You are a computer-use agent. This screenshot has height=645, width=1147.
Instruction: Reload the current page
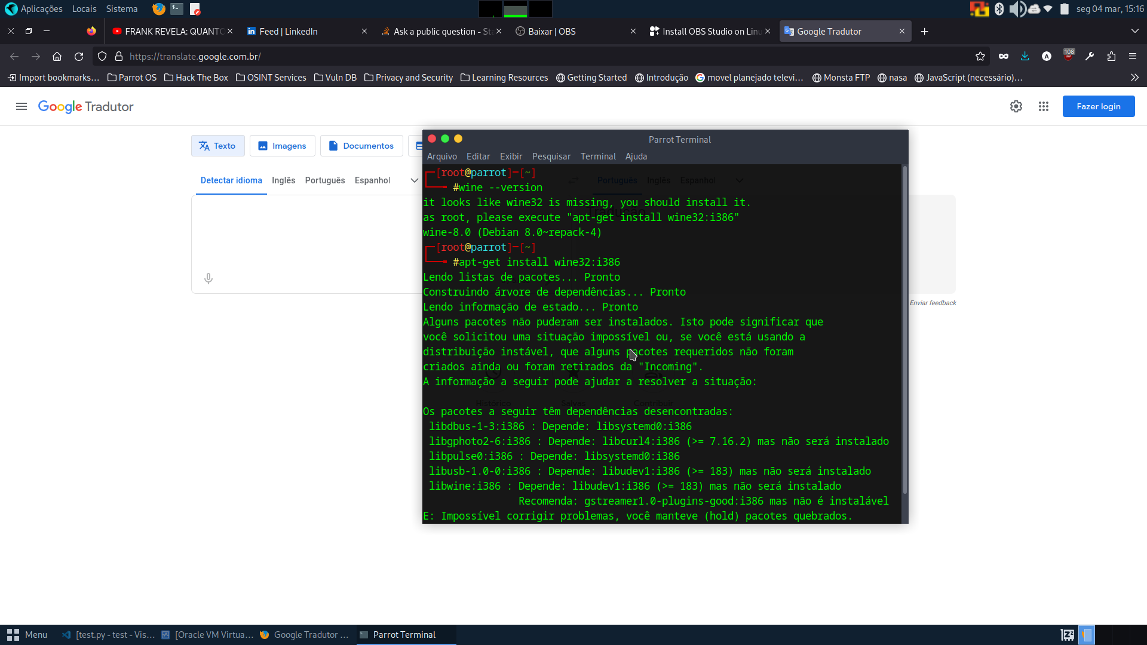tap(79, 56)
